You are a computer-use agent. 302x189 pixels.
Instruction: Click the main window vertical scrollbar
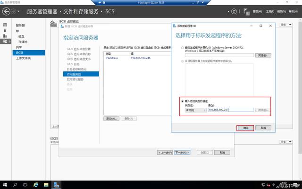coord(300,87)
